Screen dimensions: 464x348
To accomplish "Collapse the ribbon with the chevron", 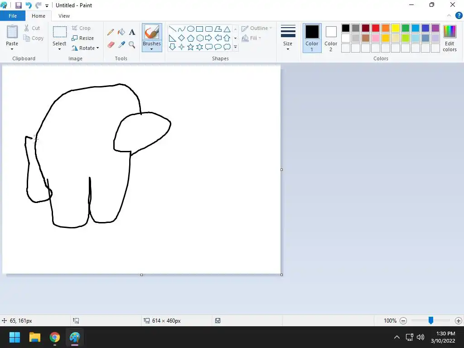I will 449,15.
